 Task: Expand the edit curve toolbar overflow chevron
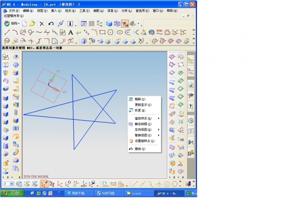193,38
